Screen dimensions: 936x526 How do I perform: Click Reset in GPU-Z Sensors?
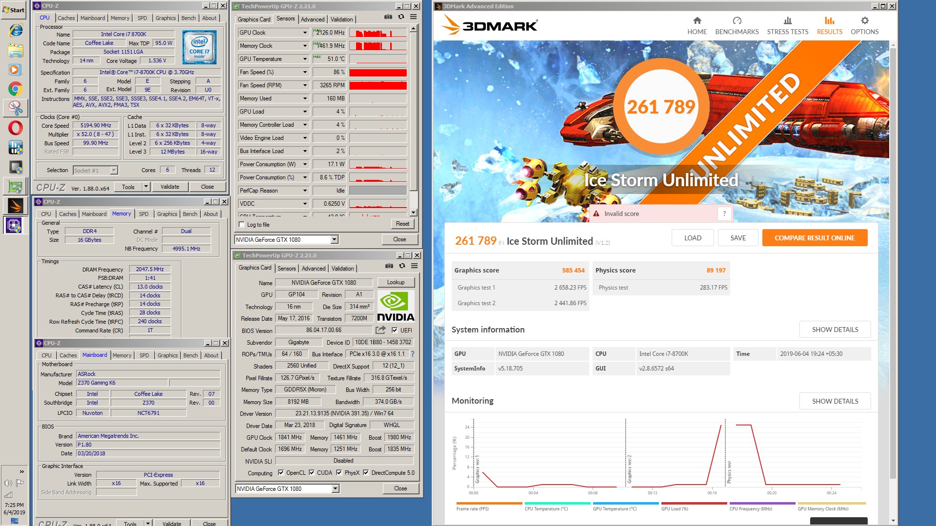403,224
